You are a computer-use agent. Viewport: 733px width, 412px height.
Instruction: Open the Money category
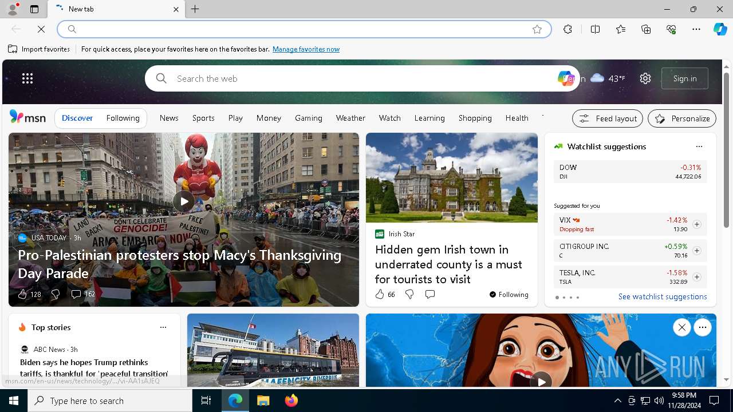tap(269, 118)
